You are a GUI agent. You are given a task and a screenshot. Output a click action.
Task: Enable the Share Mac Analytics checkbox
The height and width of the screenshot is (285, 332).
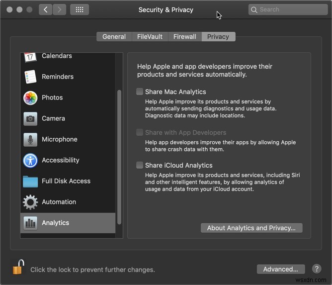pyautogui.click(x=140, y=92)
